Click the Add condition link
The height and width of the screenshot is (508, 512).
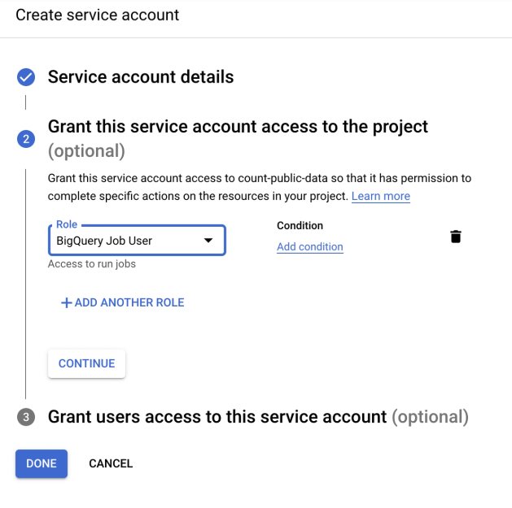310,247
